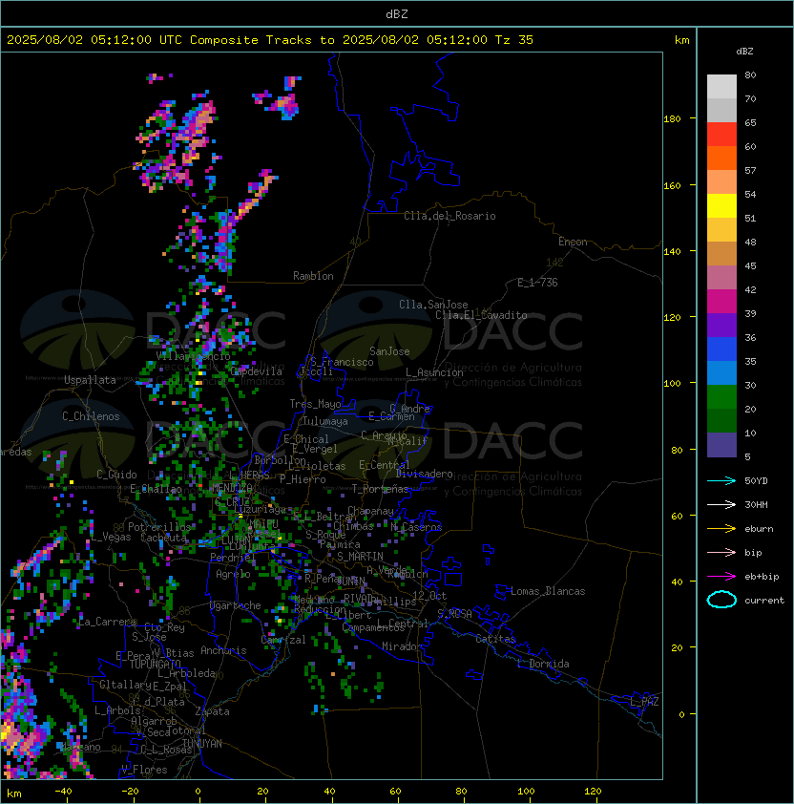Image resolution: width=794 pixels, height=804 pixels.
Task: Click the light gray top swatch of scale
Action: pyautogui.click(x=721, y=87)
